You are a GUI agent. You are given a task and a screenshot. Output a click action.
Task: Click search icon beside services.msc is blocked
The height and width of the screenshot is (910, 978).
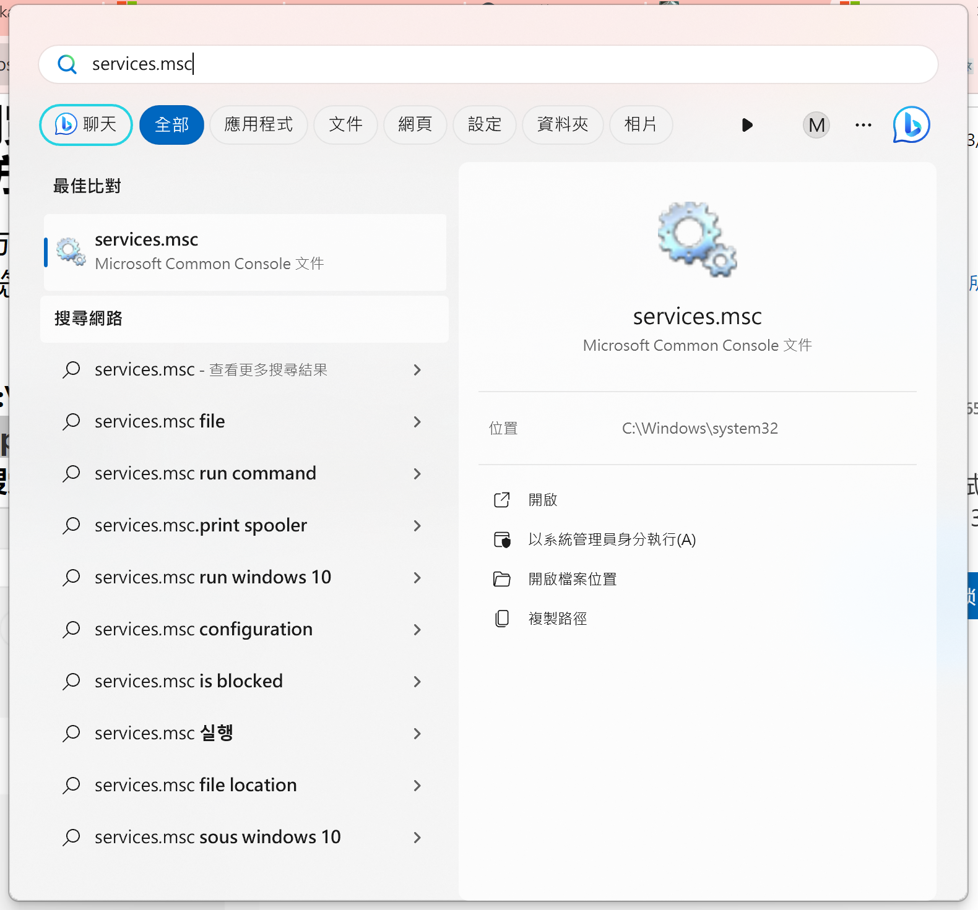72,682
